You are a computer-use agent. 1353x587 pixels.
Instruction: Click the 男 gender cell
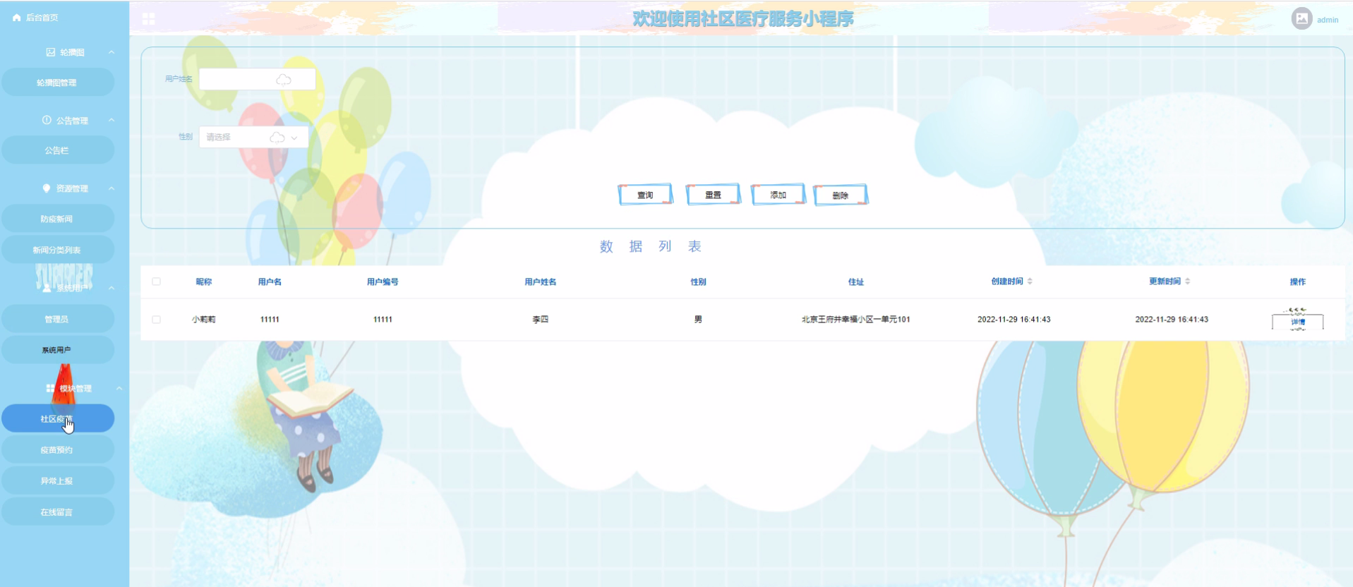pos(698,320)
